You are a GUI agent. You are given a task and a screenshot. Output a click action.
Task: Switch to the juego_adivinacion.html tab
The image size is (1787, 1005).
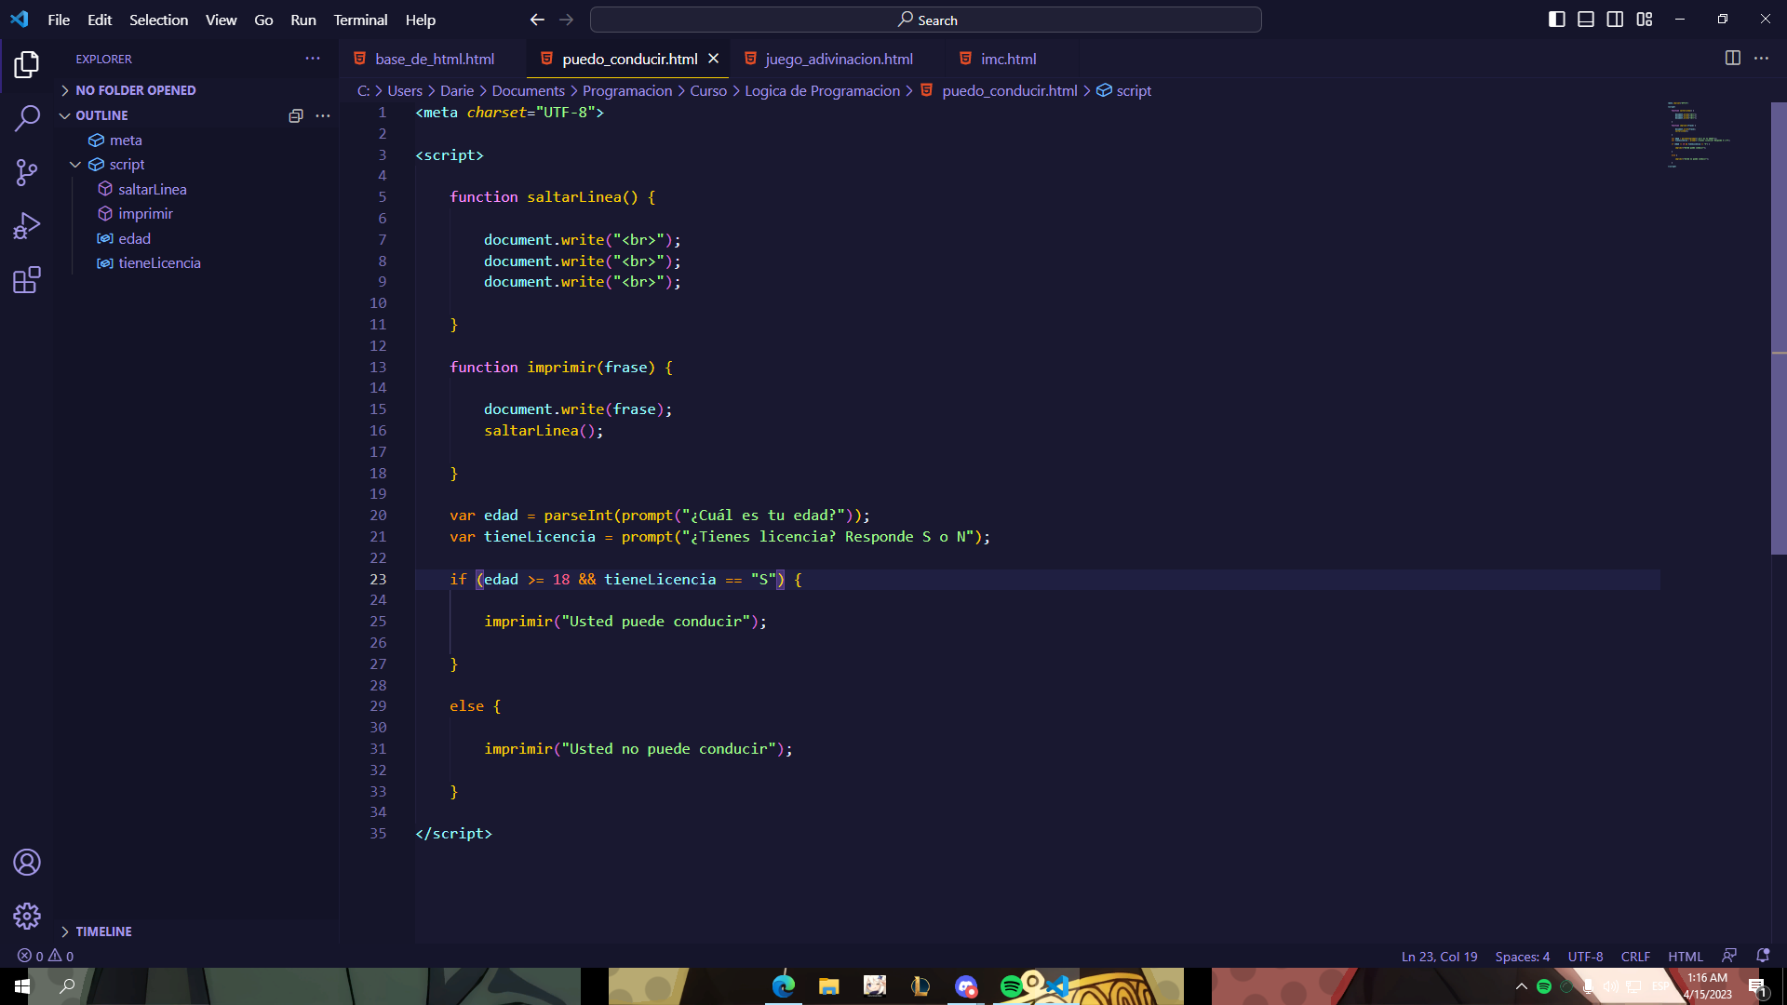(x=838, y=59)
